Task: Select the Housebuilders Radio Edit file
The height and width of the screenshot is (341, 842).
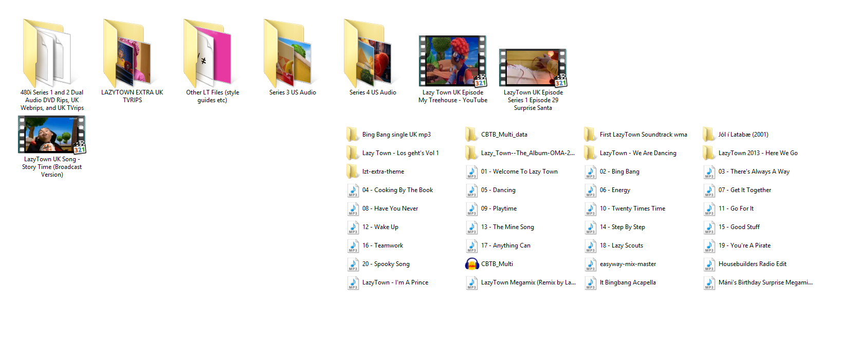Action: click(752, 264)
